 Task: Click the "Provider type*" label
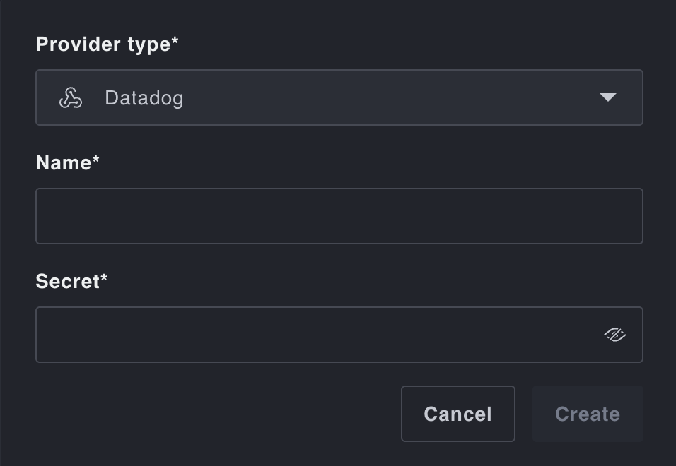click(107, 44)
